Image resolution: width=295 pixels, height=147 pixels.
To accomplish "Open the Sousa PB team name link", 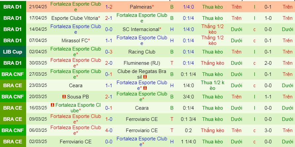I will (78, 97).
